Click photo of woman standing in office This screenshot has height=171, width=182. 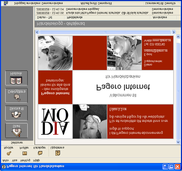tap(124, 53)
